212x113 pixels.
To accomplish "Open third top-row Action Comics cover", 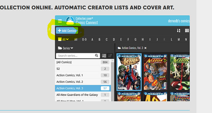I will click(180, 72).
